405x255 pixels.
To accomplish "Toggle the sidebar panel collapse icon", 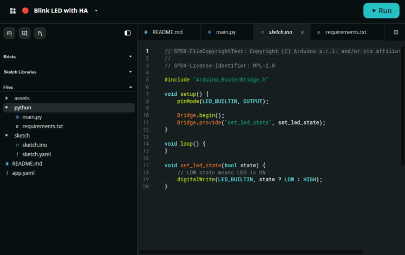I will point(128,33).
